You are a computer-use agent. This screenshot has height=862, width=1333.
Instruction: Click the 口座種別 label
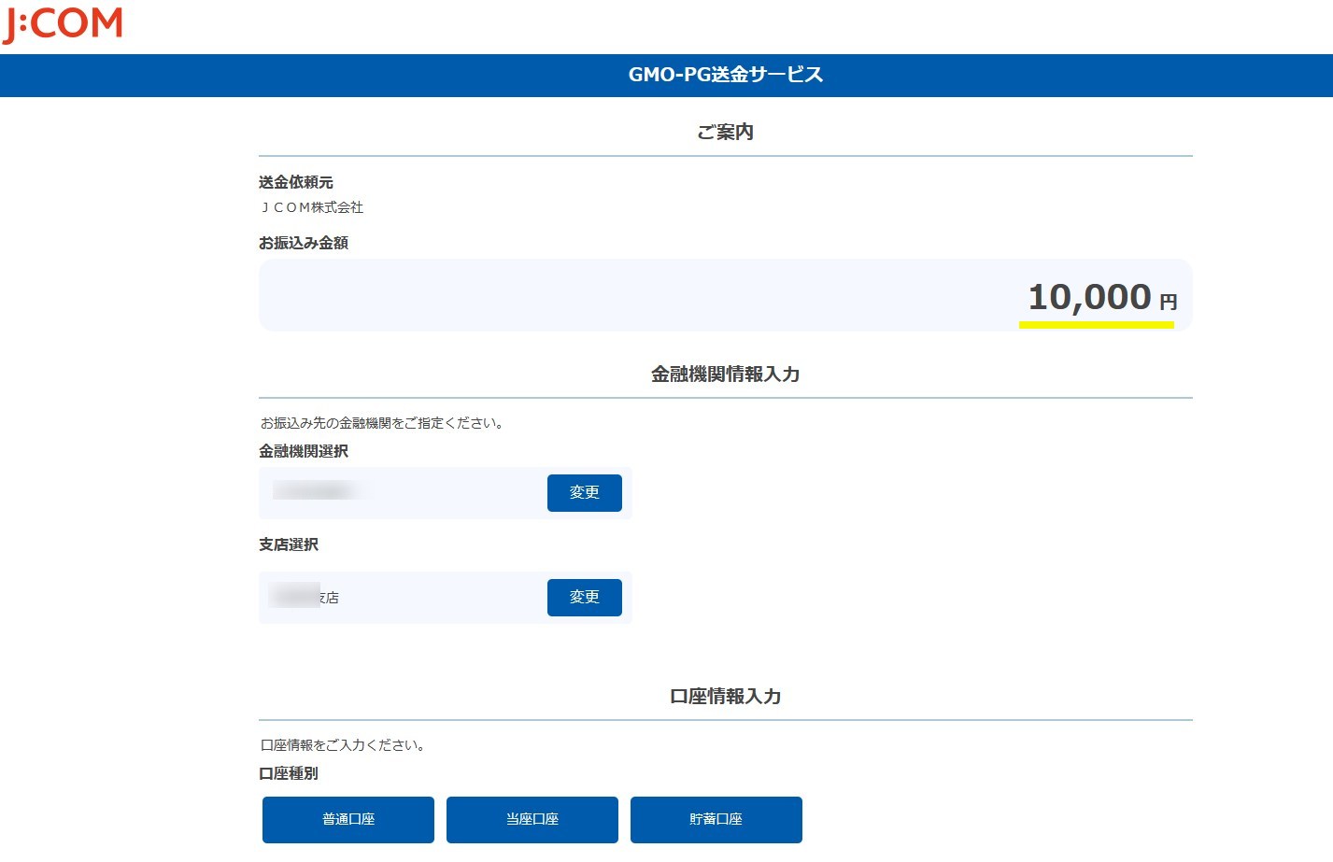pos(288,773)
